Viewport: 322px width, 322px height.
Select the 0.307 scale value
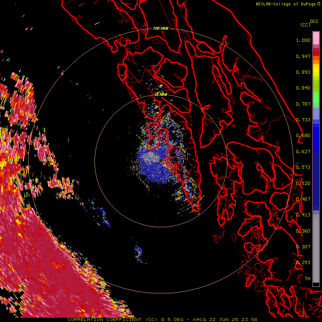point(303,247)
